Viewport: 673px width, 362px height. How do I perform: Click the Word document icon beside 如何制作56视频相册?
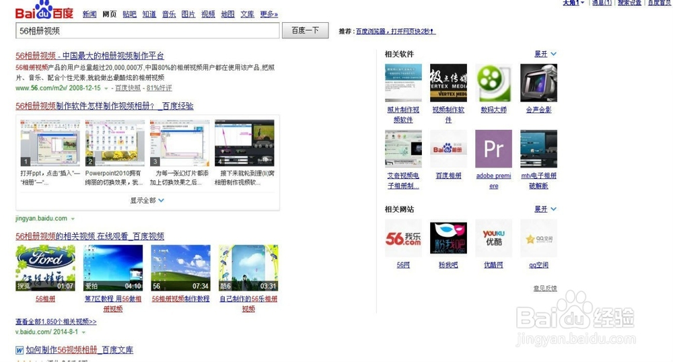click(20, 351)
